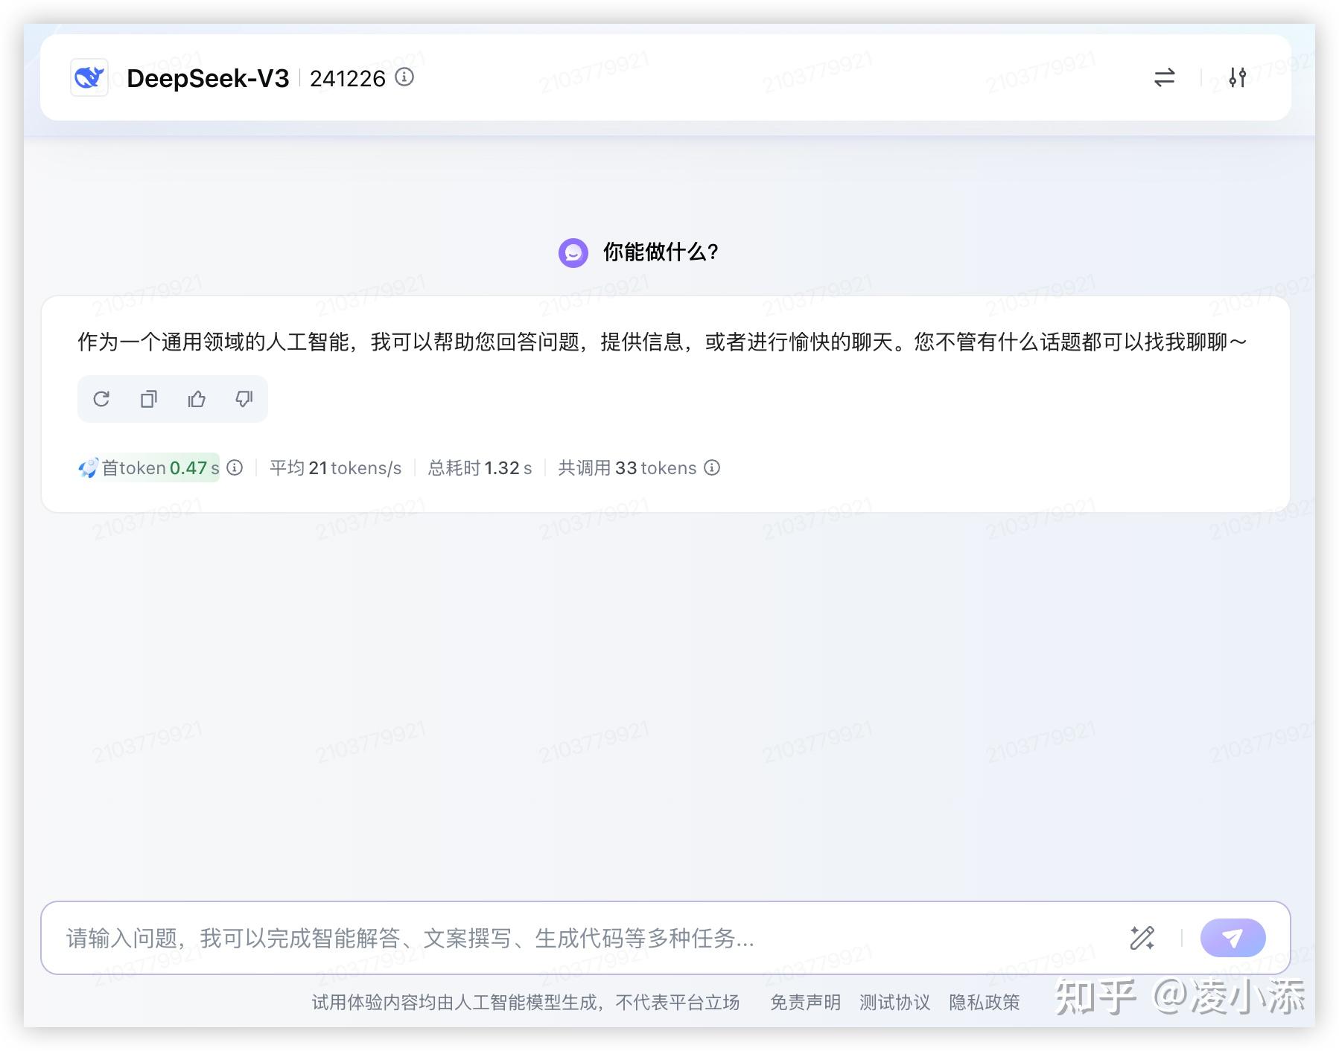Copy the assistant response text
Screen dimensions: 1339x1051
click(x=149, y=399)
